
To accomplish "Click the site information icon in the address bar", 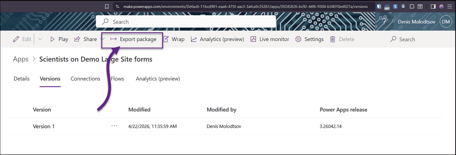I will point(117,6).
